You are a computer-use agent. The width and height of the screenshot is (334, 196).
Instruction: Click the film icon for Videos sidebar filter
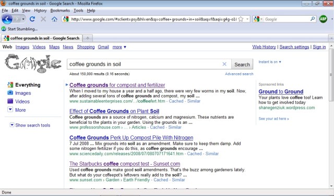[x=10, y=101]
